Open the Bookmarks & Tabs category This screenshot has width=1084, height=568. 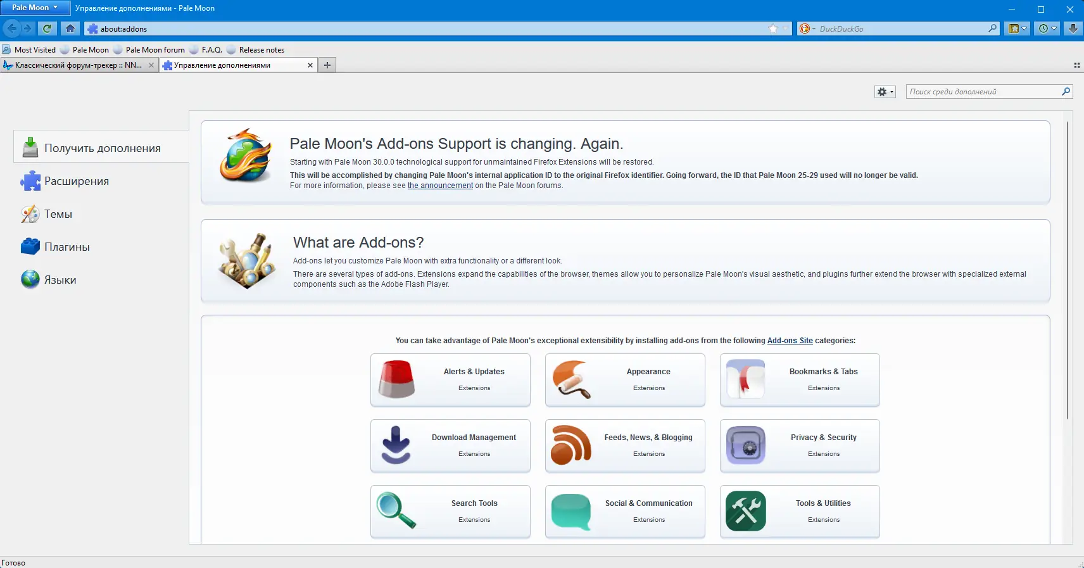coord(800,380)
